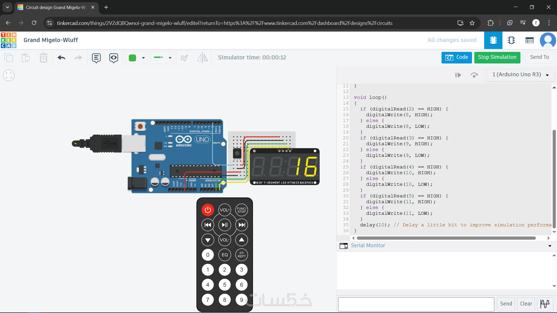
Task: Open the component list view icon
Action: (529, 40)
